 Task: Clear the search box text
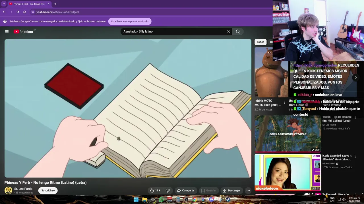pos(229,31)
